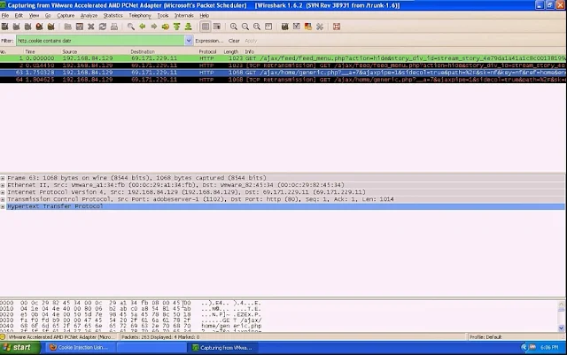Open the File menu
The width and height of the screenshot is (567, 355).
tap(5, 16)
